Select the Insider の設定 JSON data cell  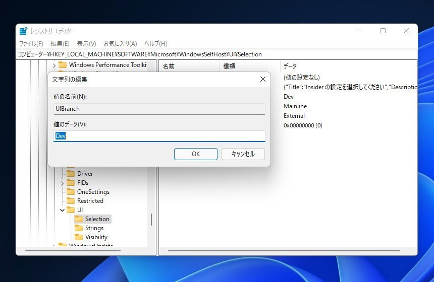[350, 87]
